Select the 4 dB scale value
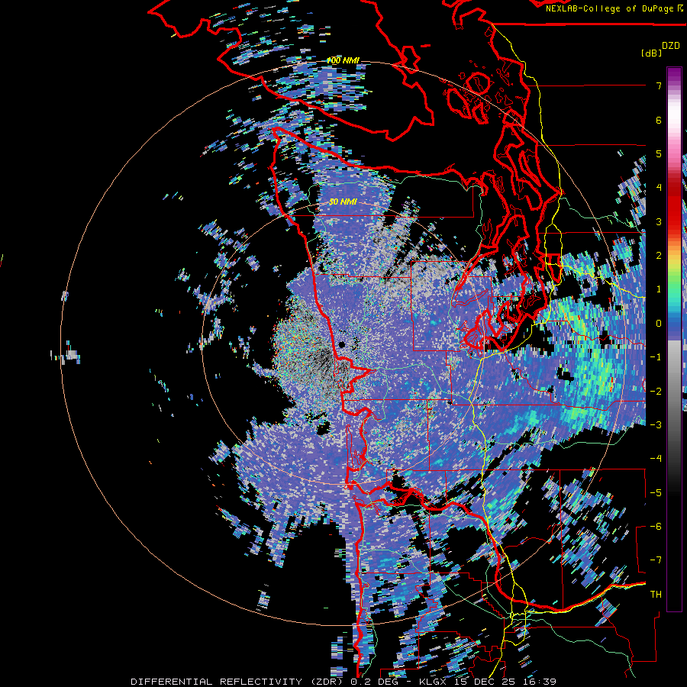The width and height of the screenshot is (687, 687). point(659,188)
